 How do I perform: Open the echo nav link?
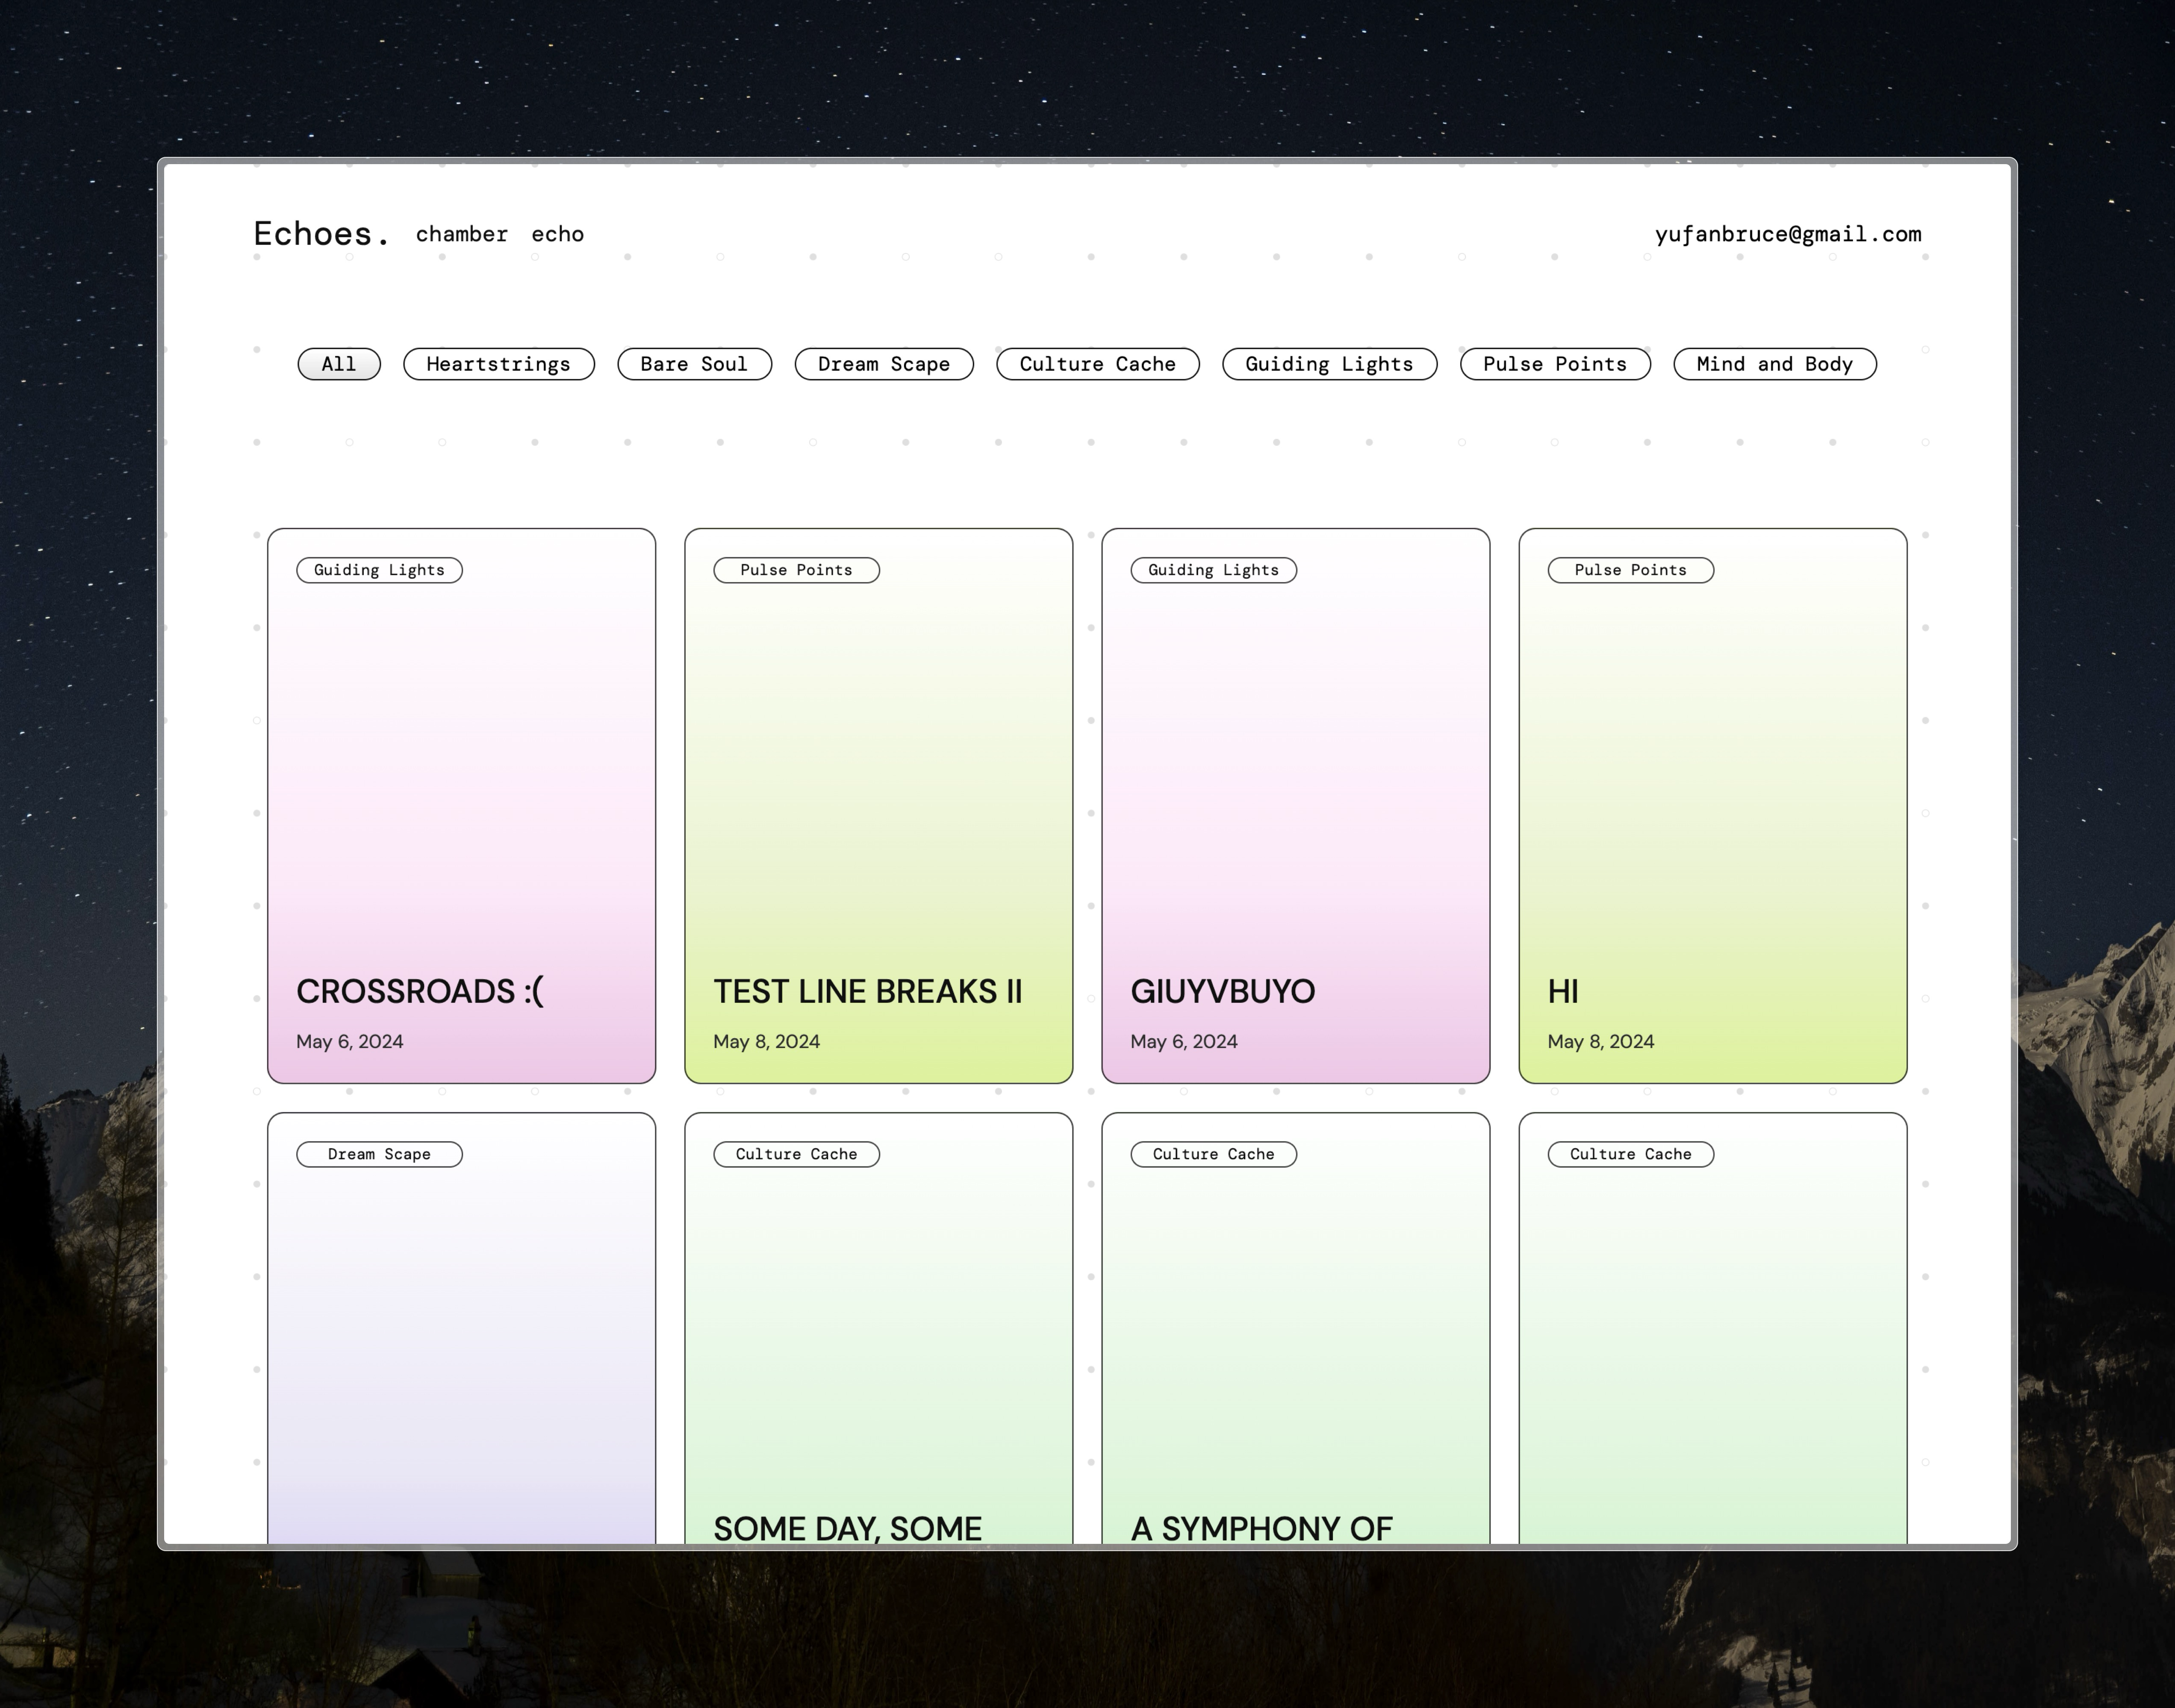(x=557, y=234)
